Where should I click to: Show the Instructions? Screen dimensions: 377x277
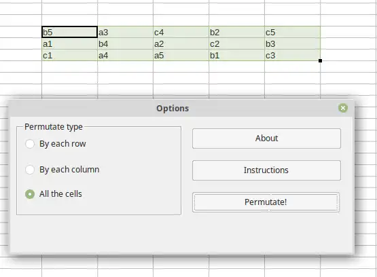pyautogui.click(x=266, y=170)
